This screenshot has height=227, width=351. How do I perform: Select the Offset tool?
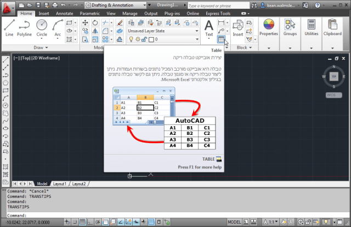120,39
